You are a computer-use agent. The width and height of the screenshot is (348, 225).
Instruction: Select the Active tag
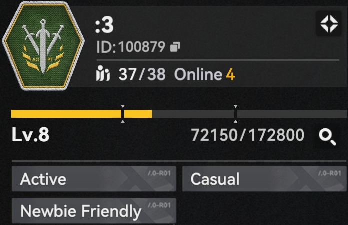click(x=94, y=179)
